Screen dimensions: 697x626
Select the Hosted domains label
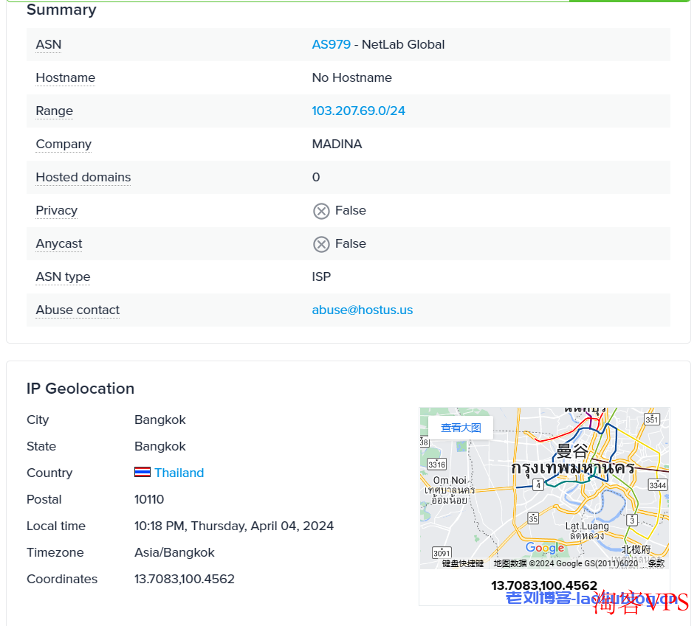tap(83, 177)
